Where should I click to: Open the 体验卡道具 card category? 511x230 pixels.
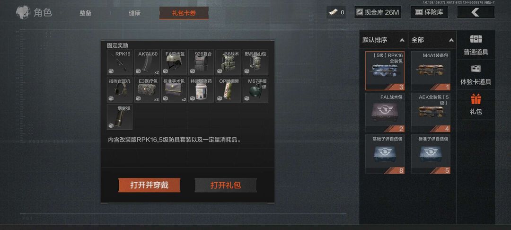coord(476,75)
